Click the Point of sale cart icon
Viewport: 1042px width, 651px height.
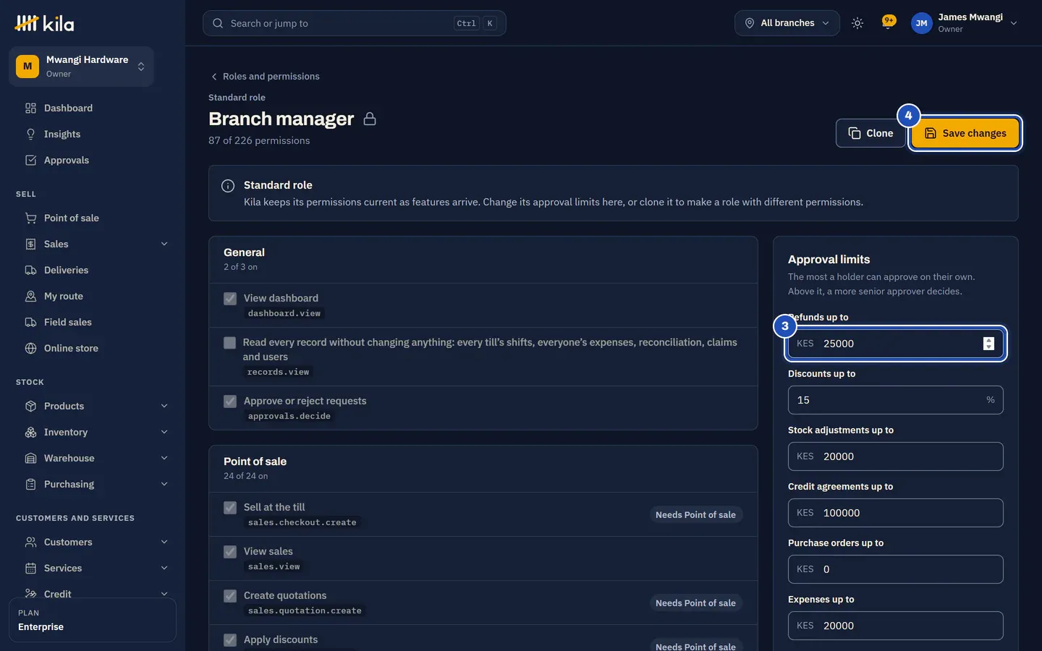pos(30,218)
